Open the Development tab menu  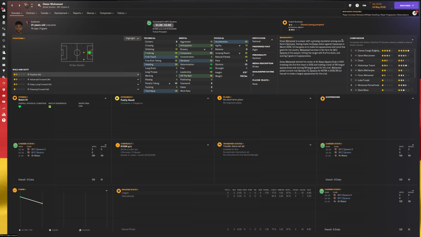62,13
